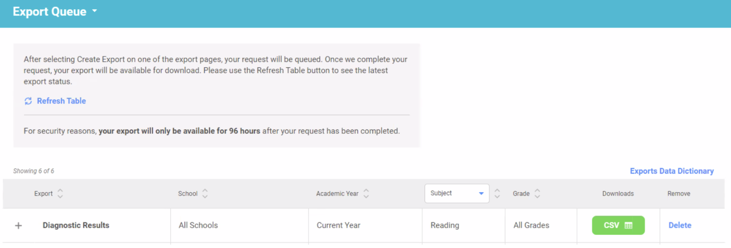Viewport: 731px width, 248px height.
Task: Click the Diagnostic Results export name
Action: (76, 225)
